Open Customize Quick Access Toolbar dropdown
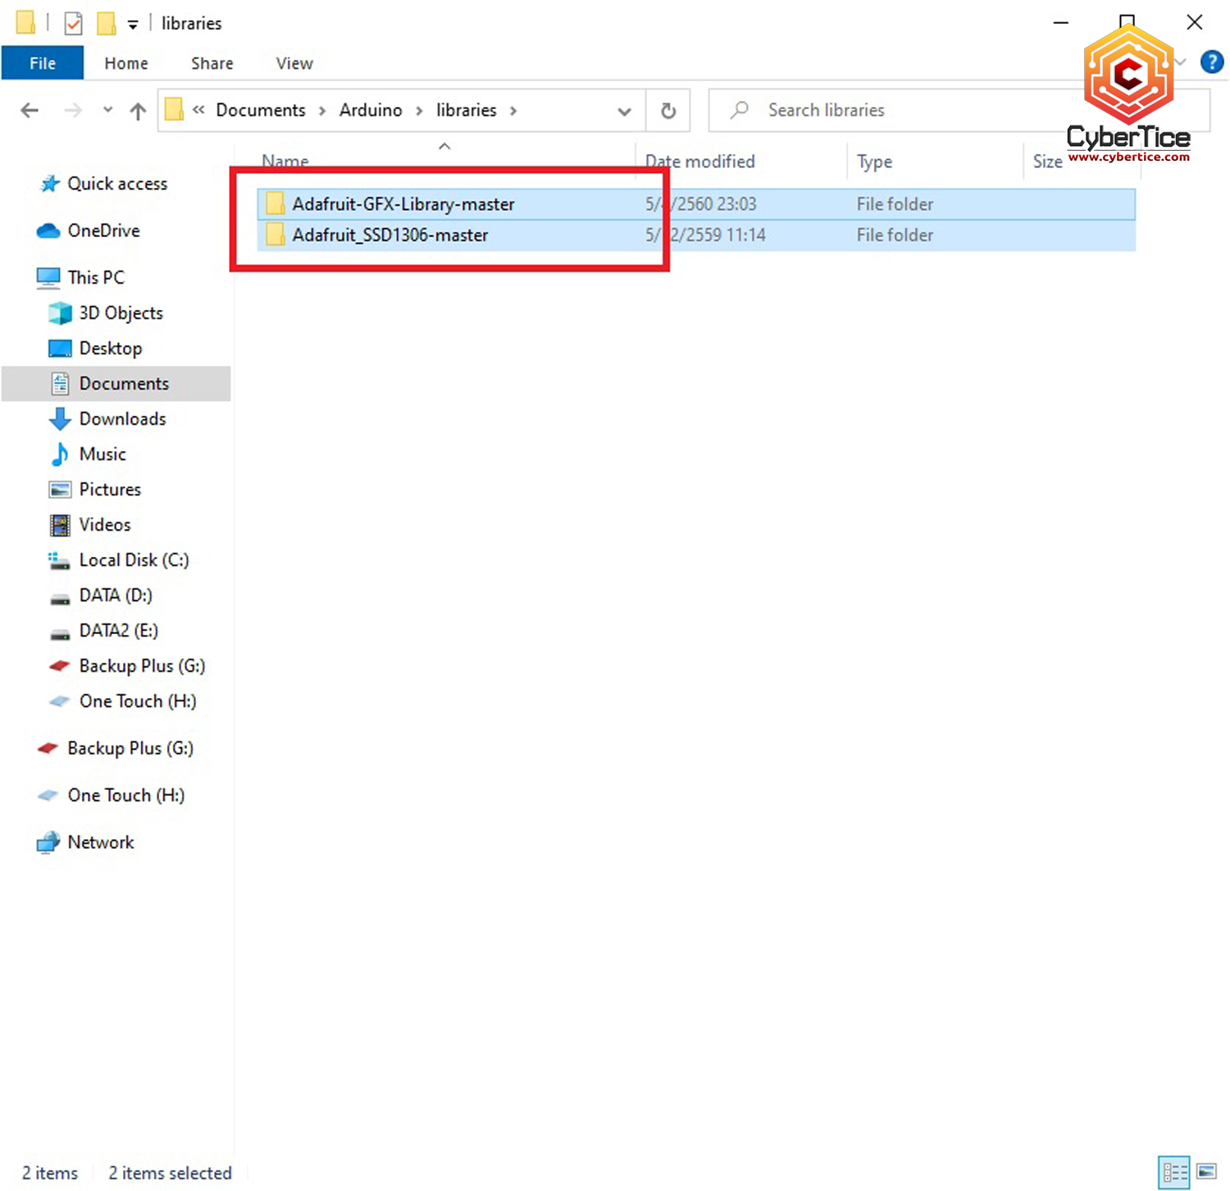 133,25
